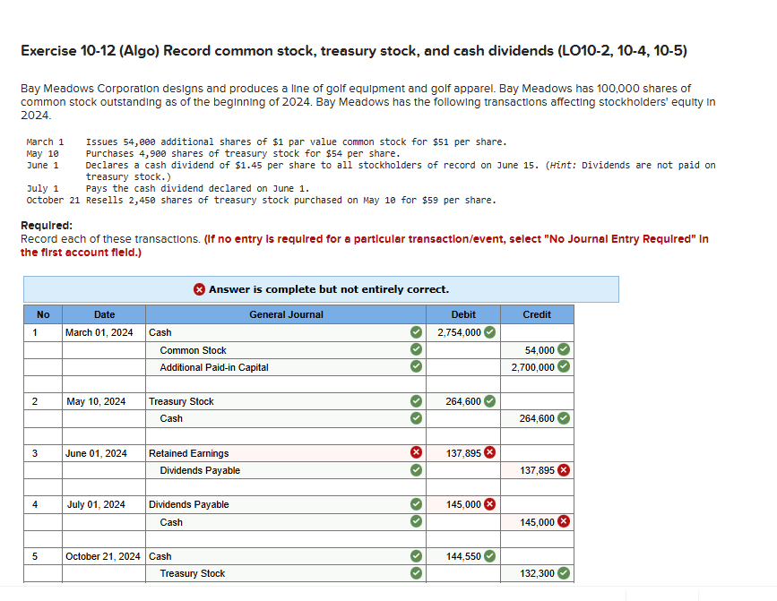Click the green checkmark beside 144,550 debit
777x601 pixels.
pyautogui.click(x=489, y=556)
